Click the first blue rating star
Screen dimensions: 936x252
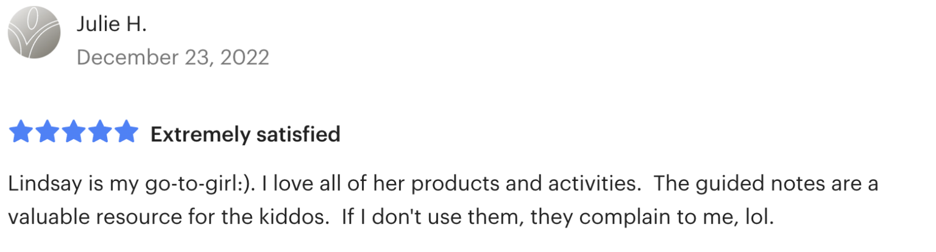click(x=21, y=133)
